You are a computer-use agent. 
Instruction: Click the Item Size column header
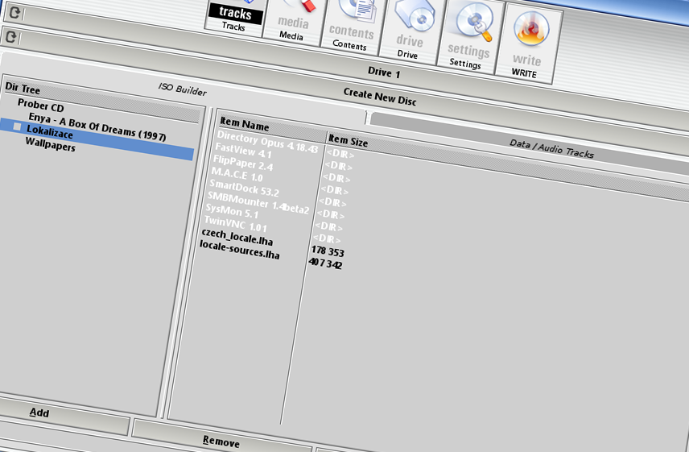point(348,140)
